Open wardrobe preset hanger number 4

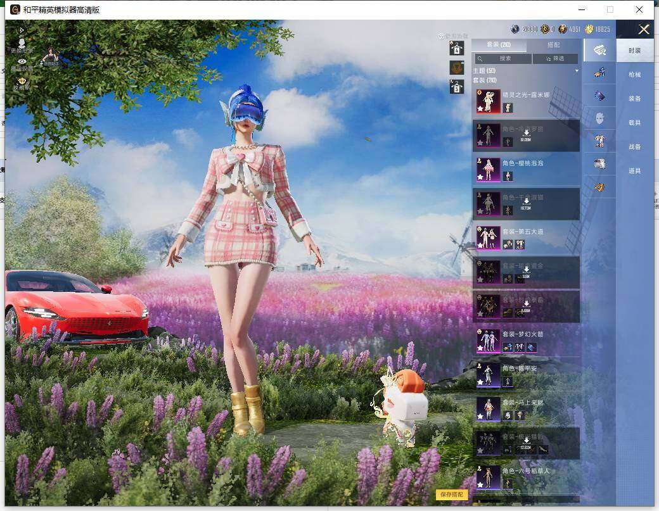coord(457,48)
